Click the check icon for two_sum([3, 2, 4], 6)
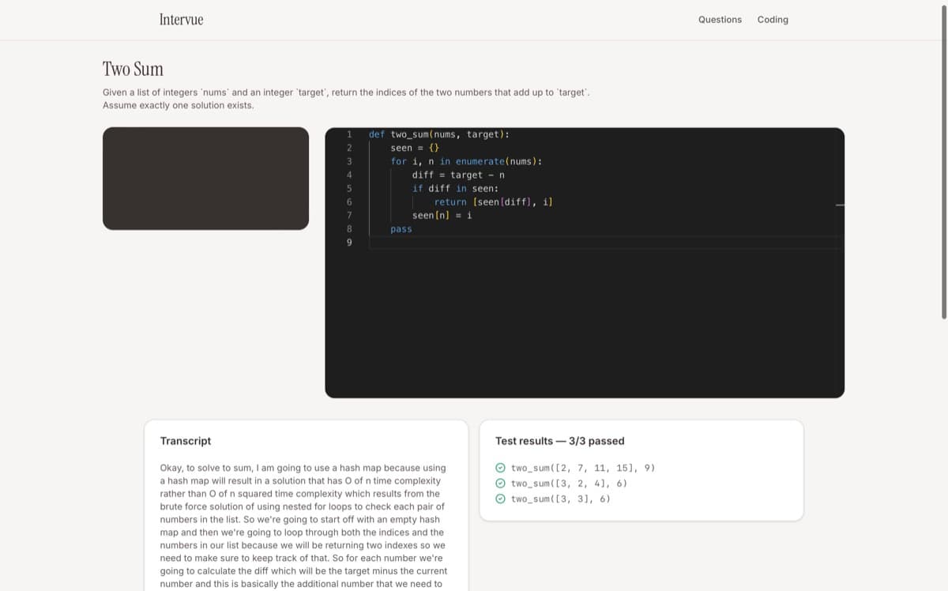 click(x=500, y=483)
